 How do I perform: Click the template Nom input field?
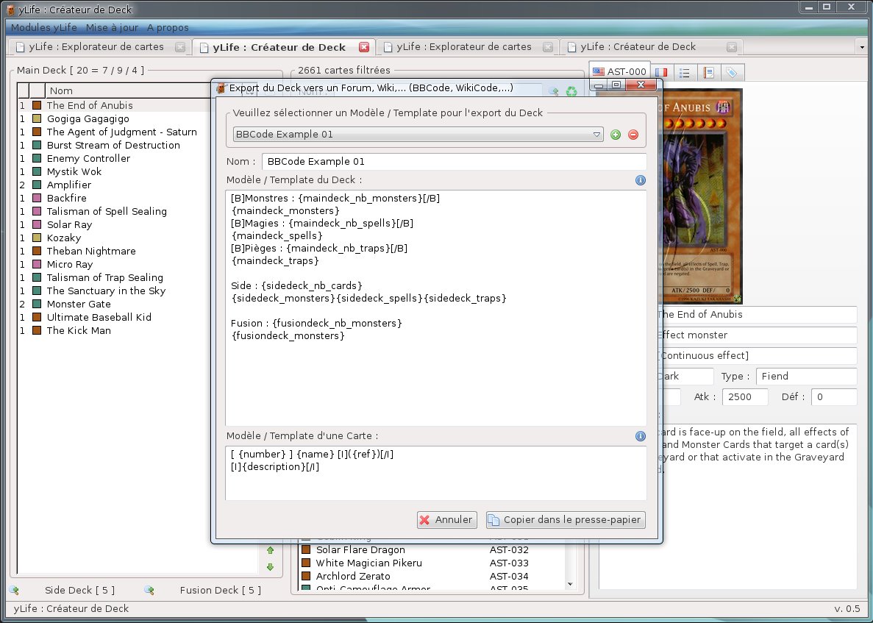click(x=455, y=162)
